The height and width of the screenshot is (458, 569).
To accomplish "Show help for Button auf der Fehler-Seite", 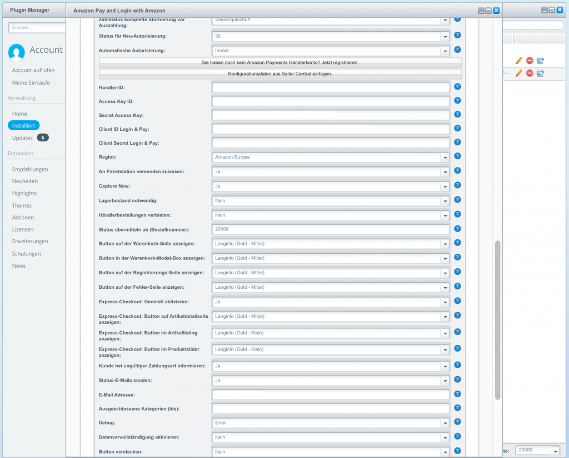I will tap(457, 286).
